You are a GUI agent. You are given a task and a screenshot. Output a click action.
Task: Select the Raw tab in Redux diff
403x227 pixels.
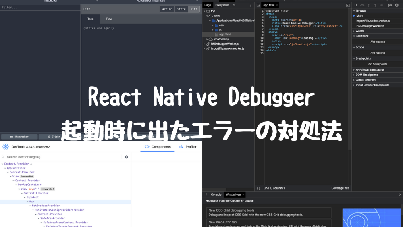[109, 19]
